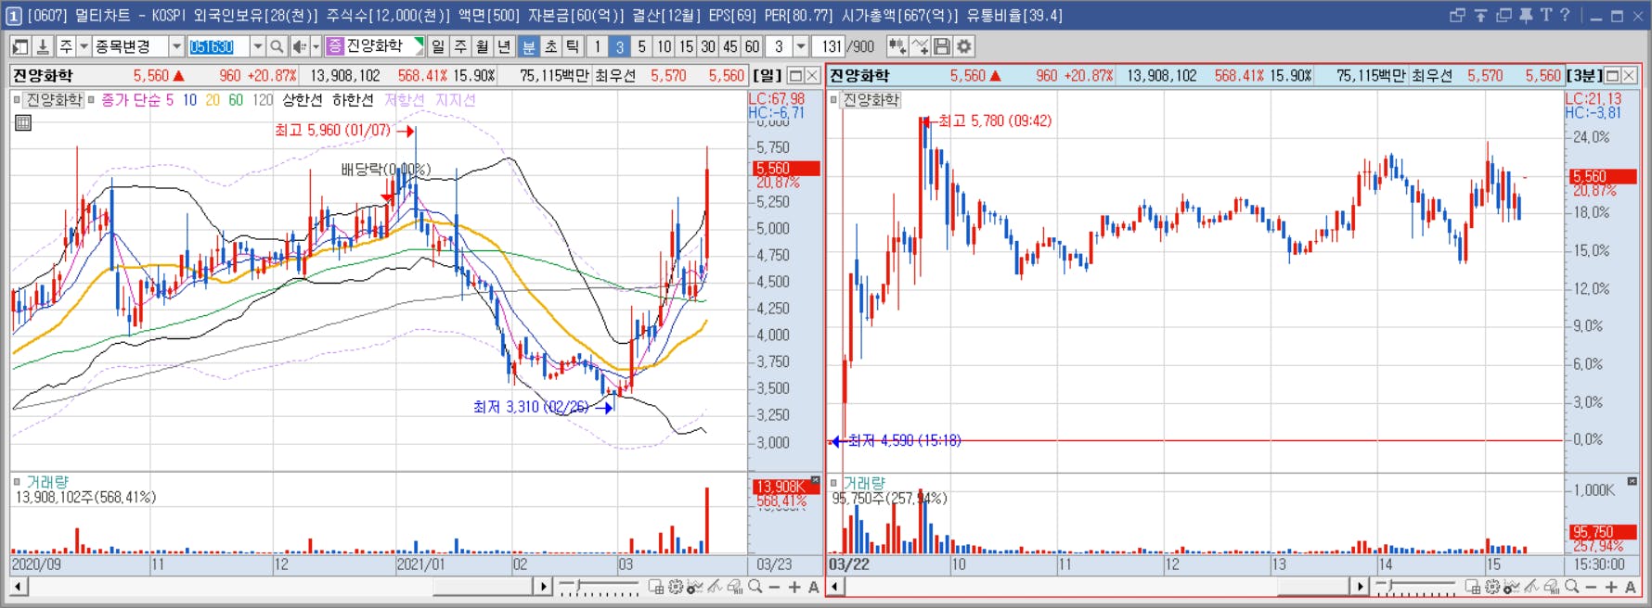Click the magnifier icon below the 3-minute chart
This screenshot has width=1652, height=608.
pos(1571,587)
